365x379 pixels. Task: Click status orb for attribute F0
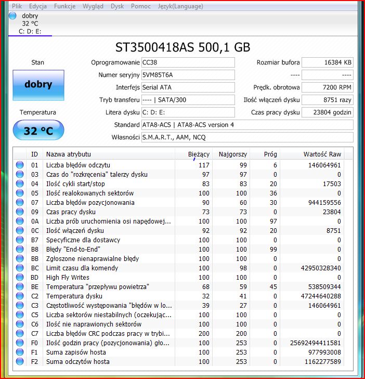[x=20, y=343]
